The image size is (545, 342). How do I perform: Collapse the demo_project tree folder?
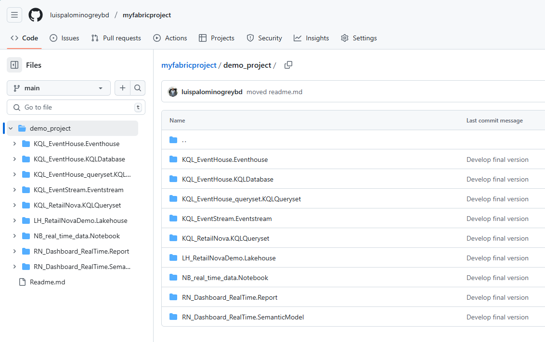(11, 128)
